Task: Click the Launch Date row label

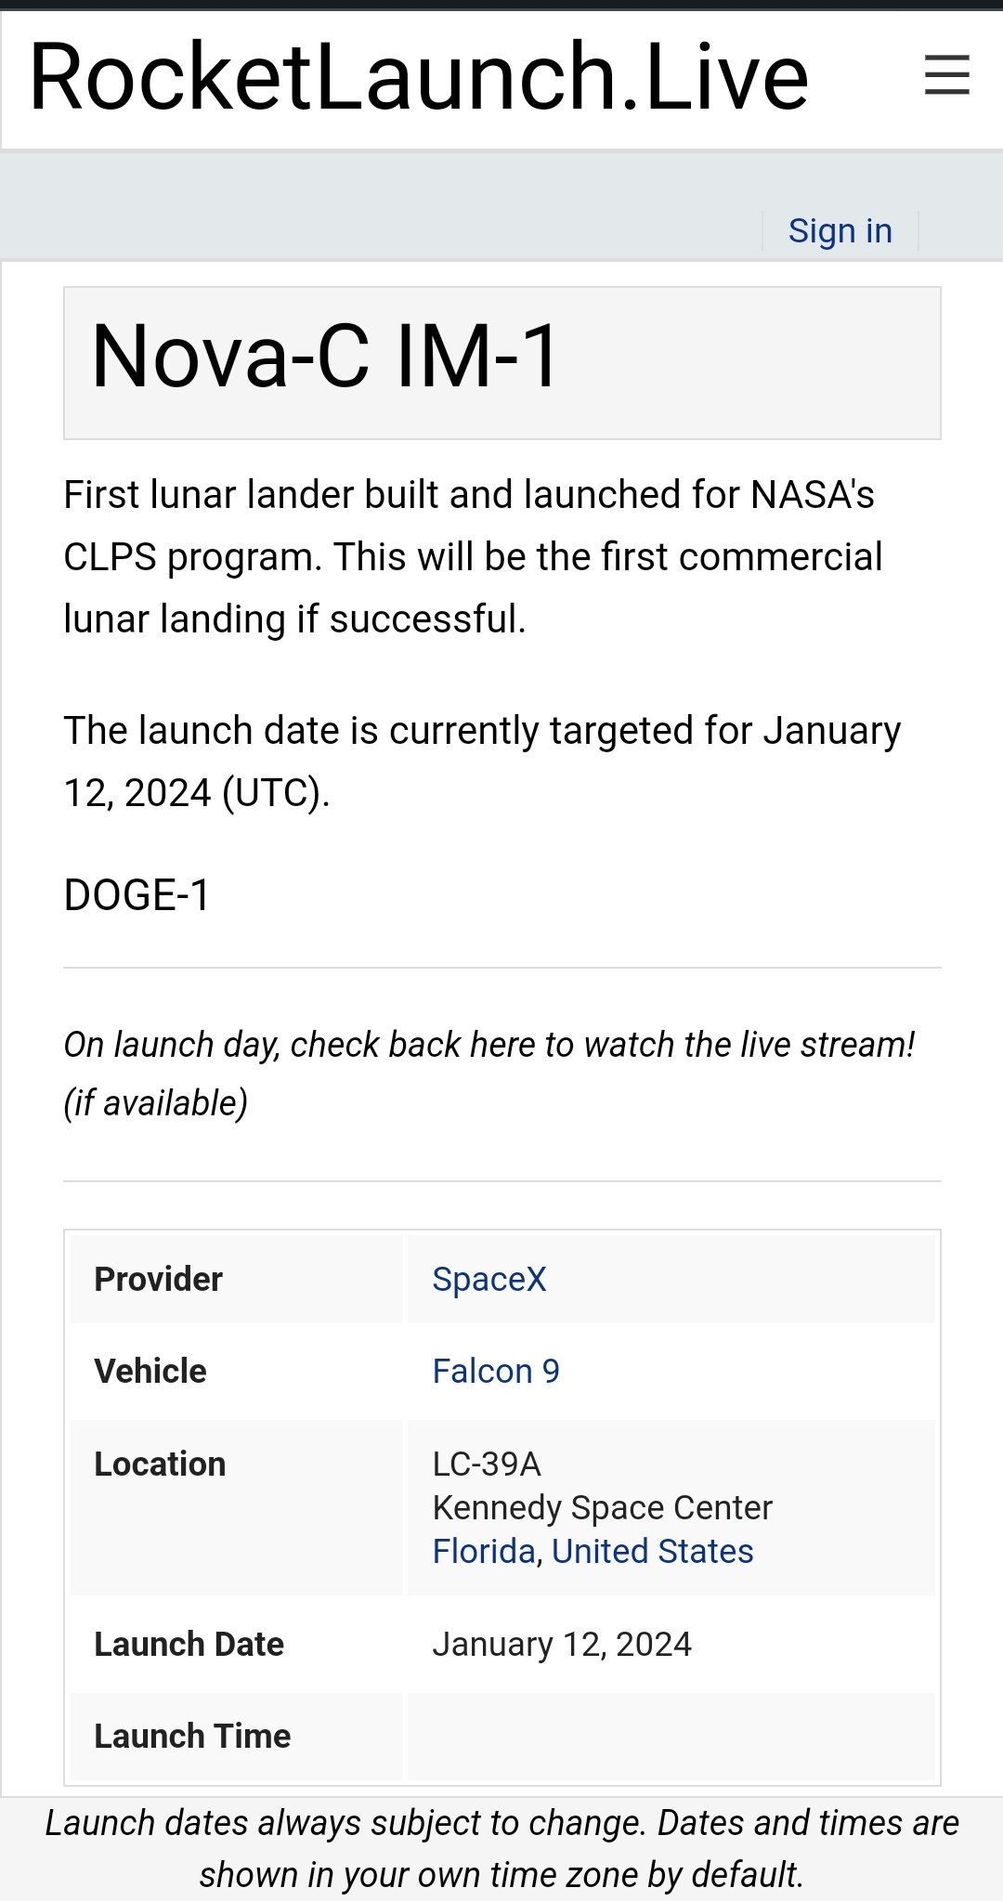Action: point(189,1644)
